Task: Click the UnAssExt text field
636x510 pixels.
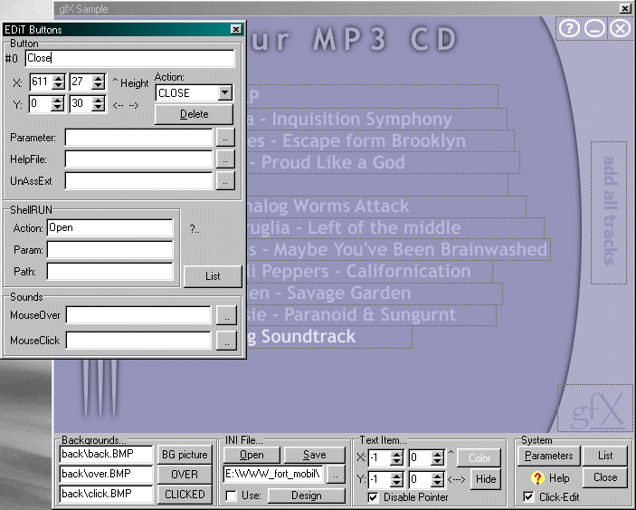Action: tap(138, 180)
